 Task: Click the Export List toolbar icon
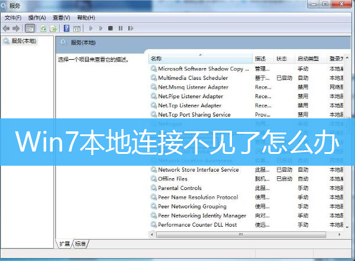[x=53, y=28]
